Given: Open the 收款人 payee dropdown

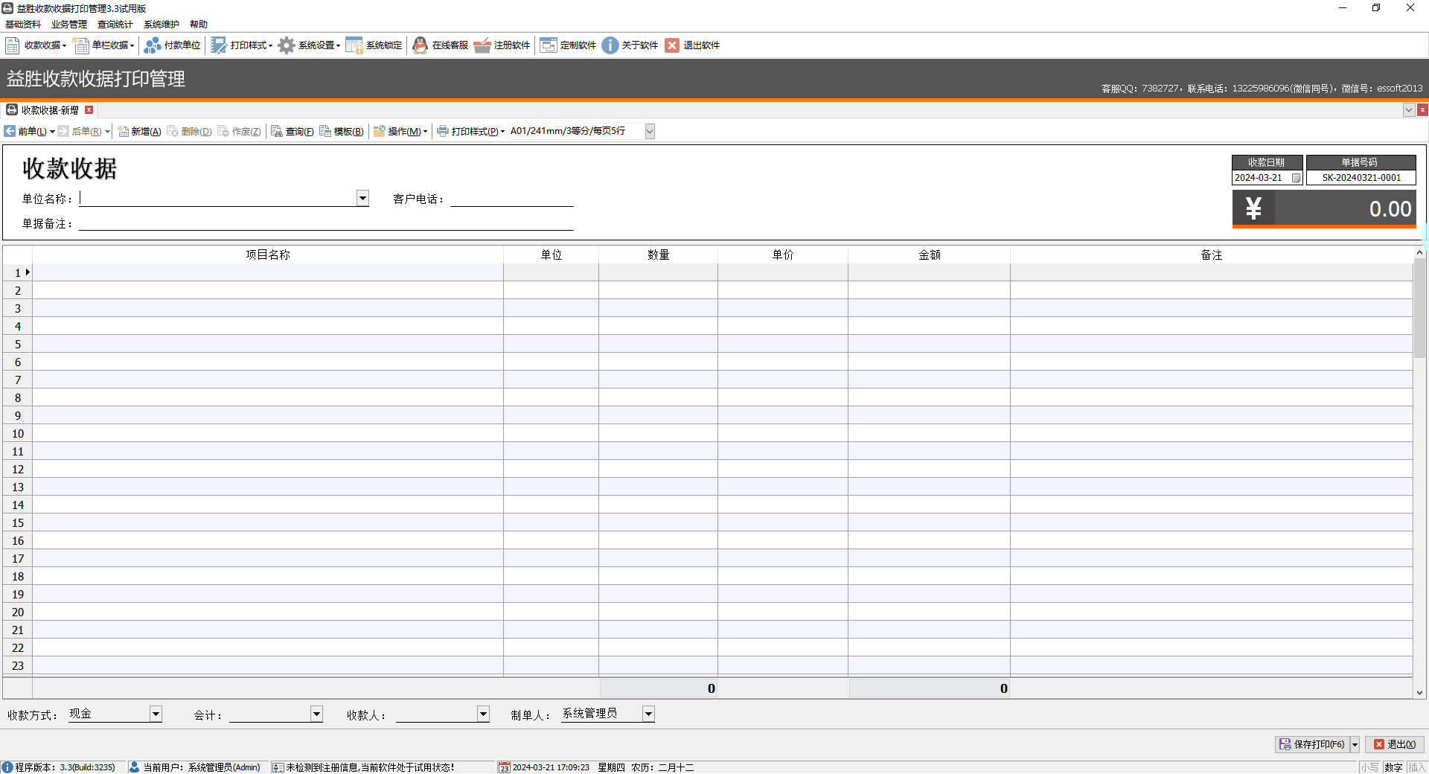Looking at the screenshot, I should (x=483, y=714).
